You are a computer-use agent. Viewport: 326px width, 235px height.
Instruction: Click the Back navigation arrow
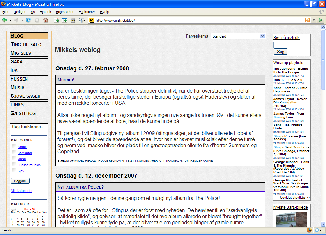pyautogui.click(x=4, y=20)
